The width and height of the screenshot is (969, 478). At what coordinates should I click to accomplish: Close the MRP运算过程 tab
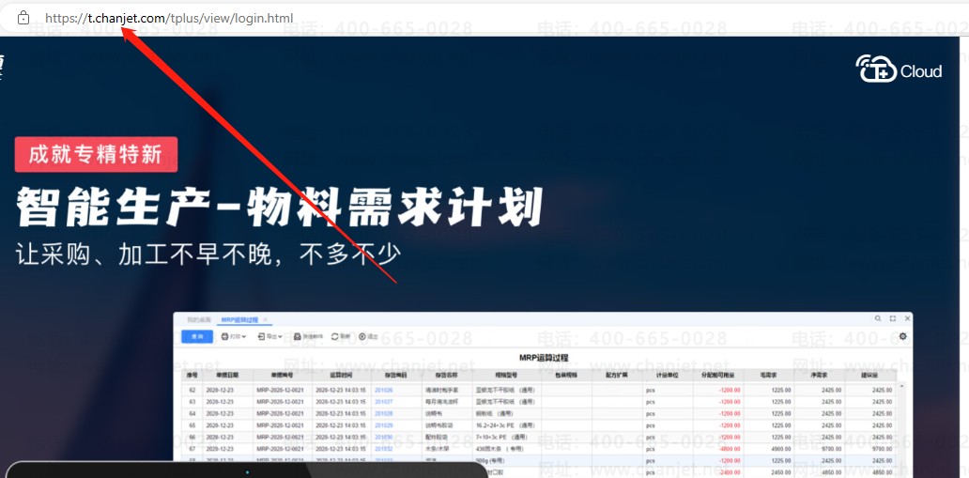265,319
